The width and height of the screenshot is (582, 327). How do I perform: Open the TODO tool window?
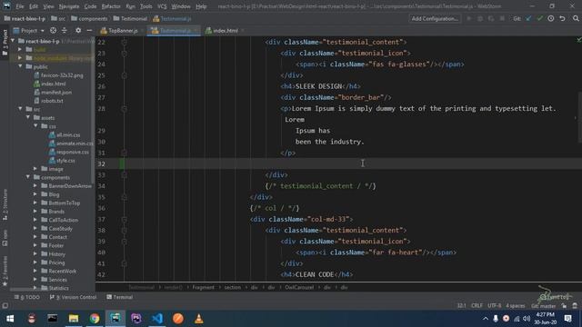[x=27, y=297]
